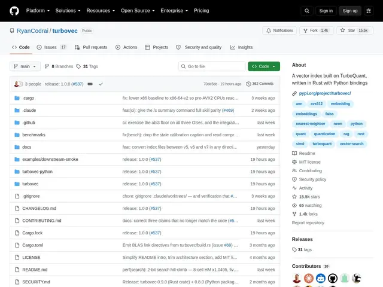This screenshot has height=287, width=383.
Task: Open the header settings sliders icon
Action: point(369,11)
